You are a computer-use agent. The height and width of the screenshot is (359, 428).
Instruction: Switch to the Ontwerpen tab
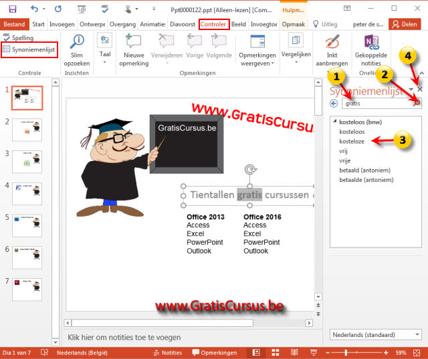[x=92, y=24]
